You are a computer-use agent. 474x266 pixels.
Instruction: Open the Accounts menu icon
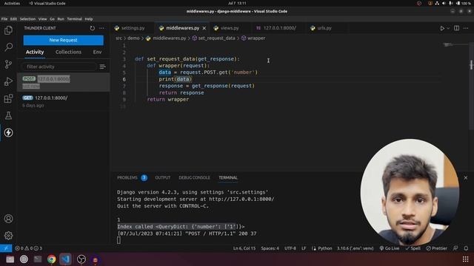[x=8, y=219]
